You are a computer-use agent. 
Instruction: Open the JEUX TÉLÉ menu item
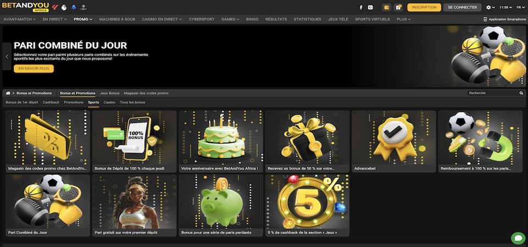point(338,19)
